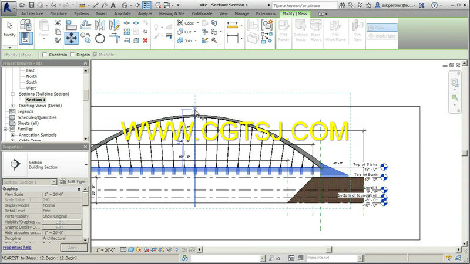Open the Revit application menu

click(x=9, y=8)
